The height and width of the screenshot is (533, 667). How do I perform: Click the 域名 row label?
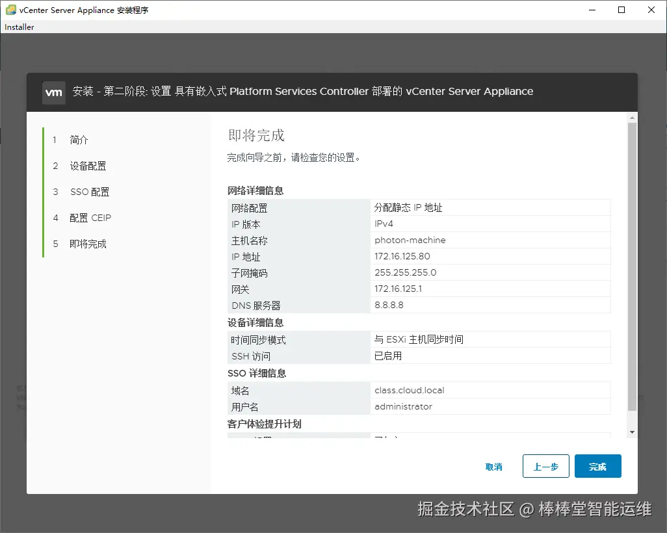tap(241, 391)
